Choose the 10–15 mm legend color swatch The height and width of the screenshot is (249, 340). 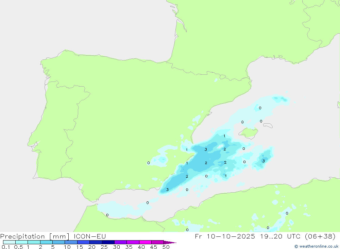71,242
